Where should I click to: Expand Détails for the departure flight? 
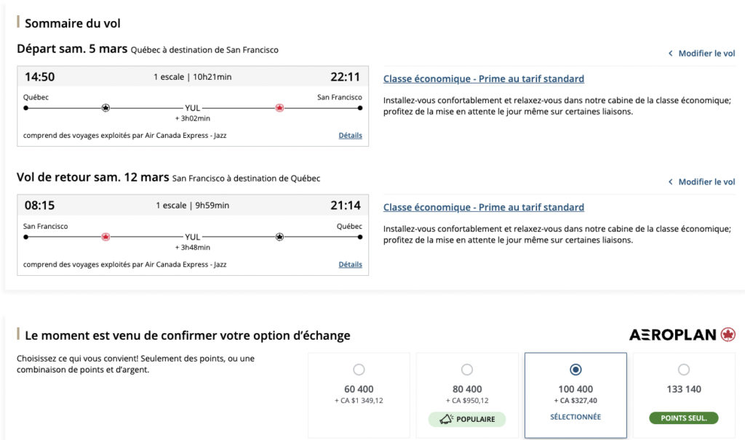350,136
